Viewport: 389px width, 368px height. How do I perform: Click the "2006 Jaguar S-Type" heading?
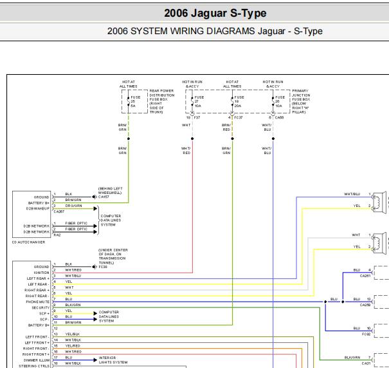[215, 13]
